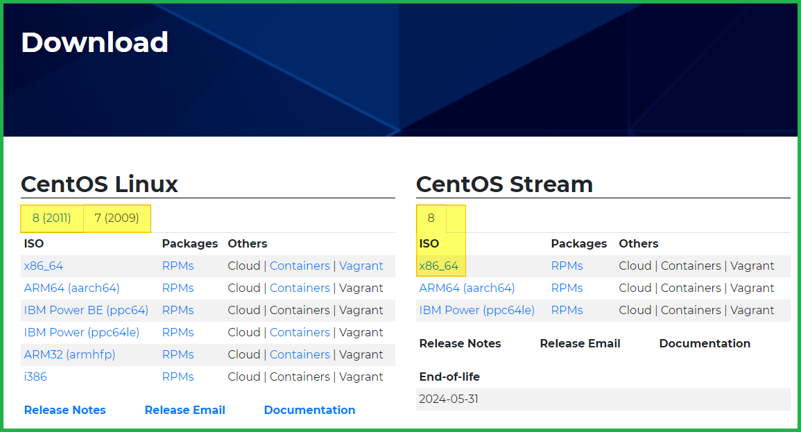Select the 8 tab under CentOS Stream
The image size is (801, 432).
431,218
